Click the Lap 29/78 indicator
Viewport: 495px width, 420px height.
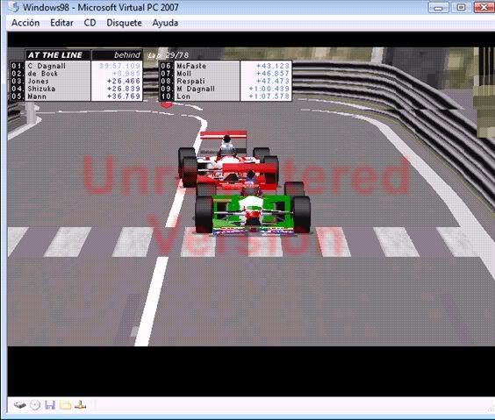pos(169,55)
